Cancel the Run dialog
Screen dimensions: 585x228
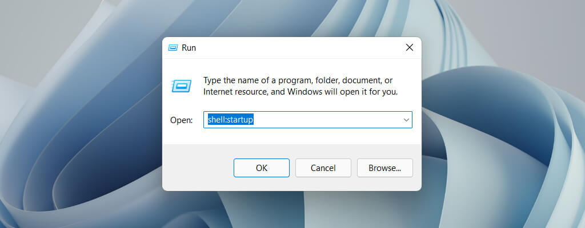click(323, 168)
